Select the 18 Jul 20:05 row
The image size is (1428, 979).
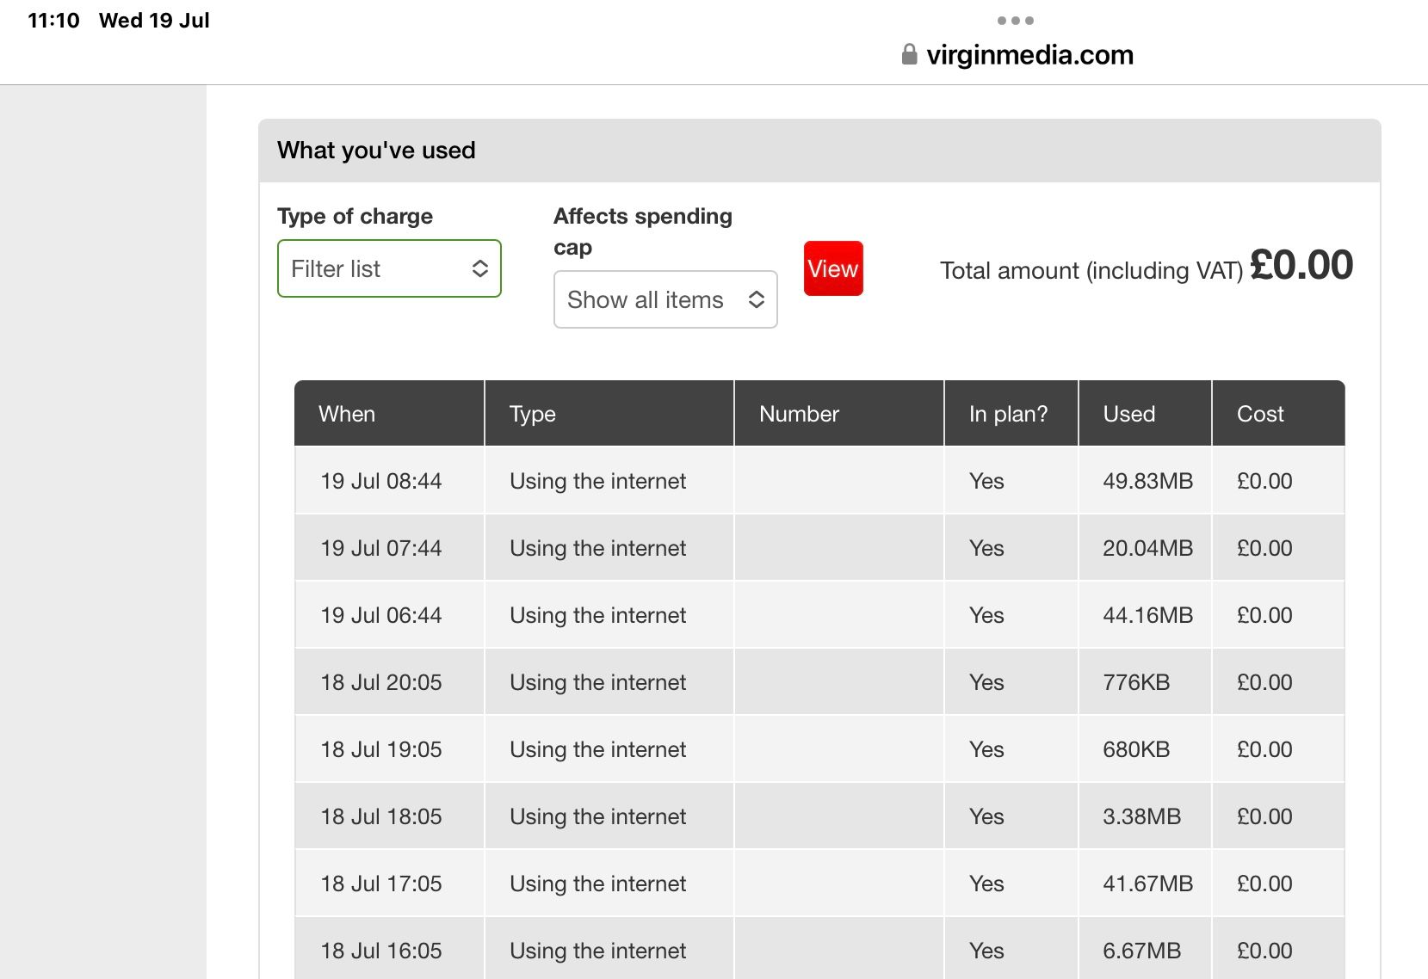tap(381, 682)
